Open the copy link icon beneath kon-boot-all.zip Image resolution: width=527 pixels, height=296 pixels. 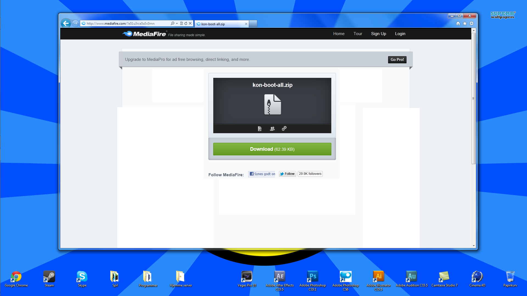pyautogui.click(x=284, y=129)
